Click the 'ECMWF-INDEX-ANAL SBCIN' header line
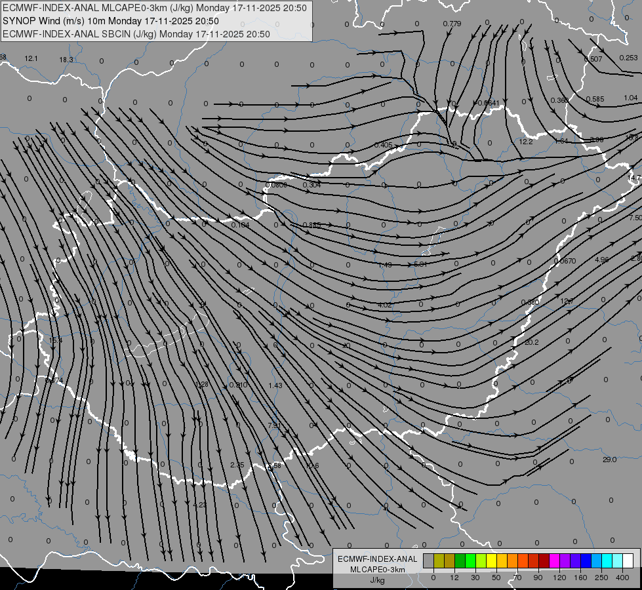Viewport: 642px width, 590px height. (x=136, y=34)
